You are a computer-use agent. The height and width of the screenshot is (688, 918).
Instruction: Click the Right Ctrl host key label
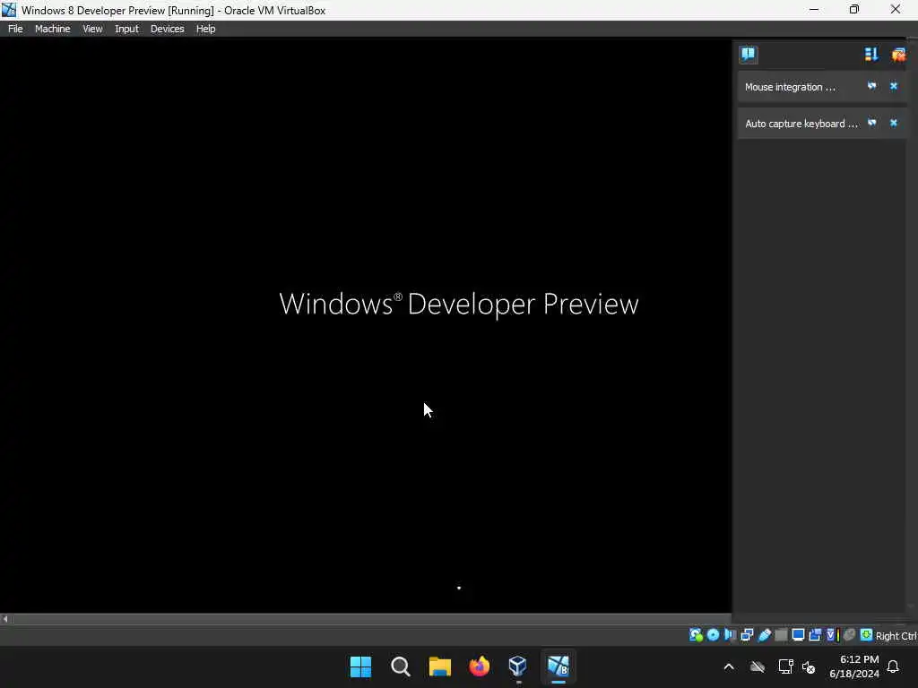tap(896, 636)
